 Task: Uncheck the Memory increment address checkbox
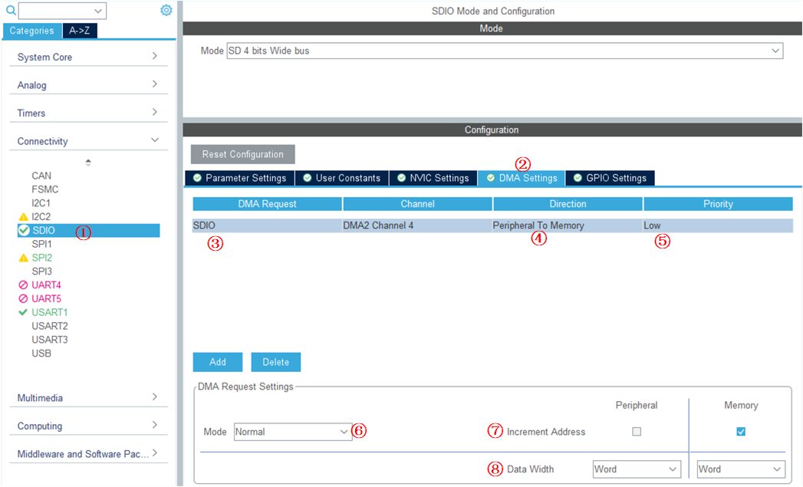tap(741, 432)
